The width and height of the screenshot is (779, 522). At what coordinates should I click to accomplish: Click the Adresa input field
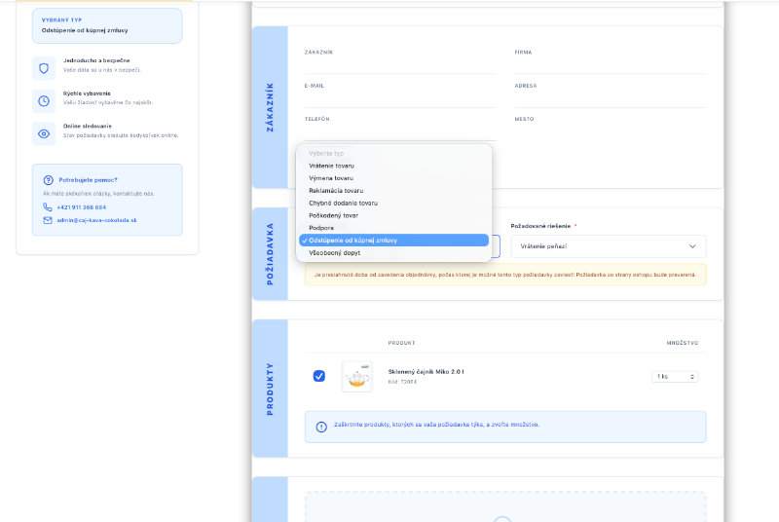click(611, 98)
